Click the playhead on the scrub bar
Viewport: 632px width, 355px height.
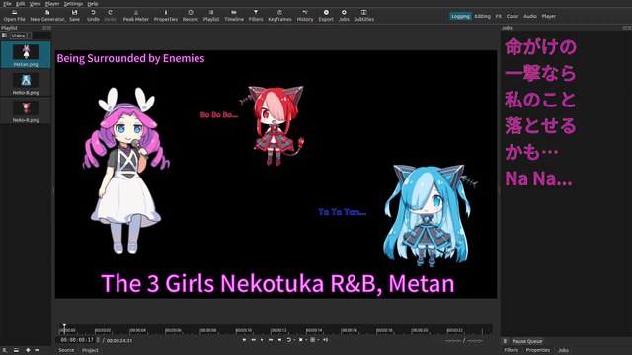coord(64,328)
